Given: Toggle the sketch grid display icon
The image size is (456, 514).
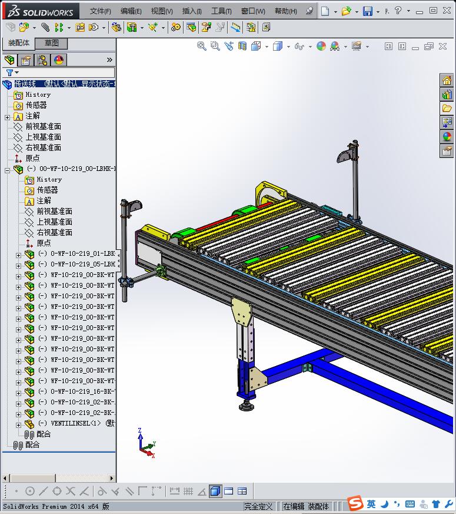Looking at the screenshot, I should (x=188, y=491).
